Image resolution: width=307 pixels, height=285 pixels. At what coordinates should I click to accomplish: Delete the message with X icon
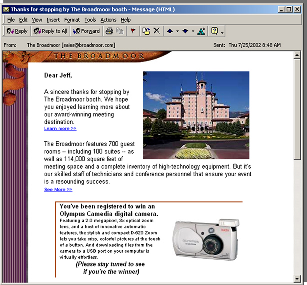coord(157,31)
